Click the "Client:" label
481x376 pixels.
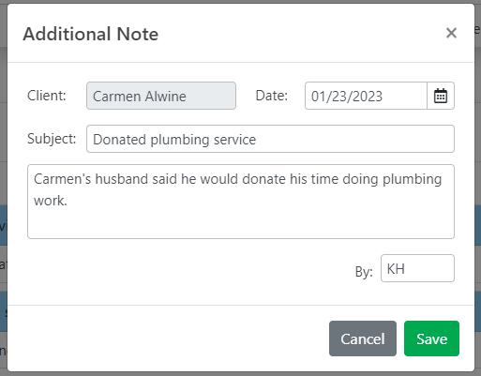point(47,96)
